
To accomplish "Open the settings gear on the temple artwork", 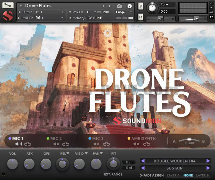I will point(107,33).
